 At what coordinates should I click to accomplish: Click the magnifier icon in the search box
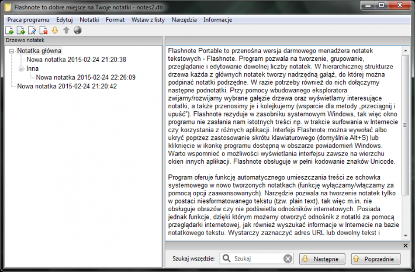point(226,258)
